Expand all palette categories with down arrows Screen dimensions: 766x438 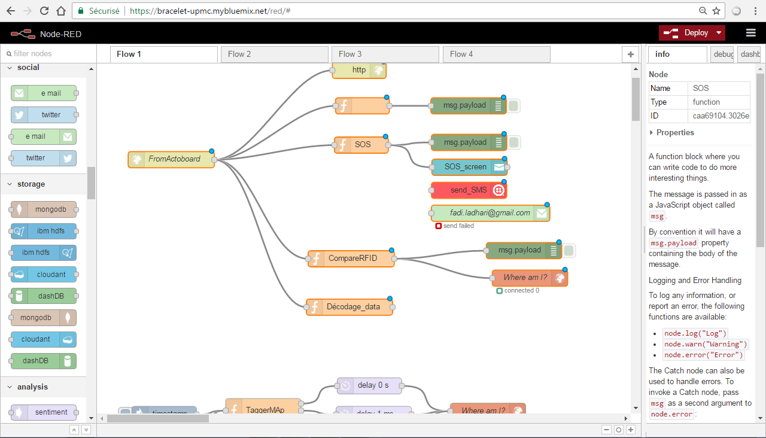(86, 430)
